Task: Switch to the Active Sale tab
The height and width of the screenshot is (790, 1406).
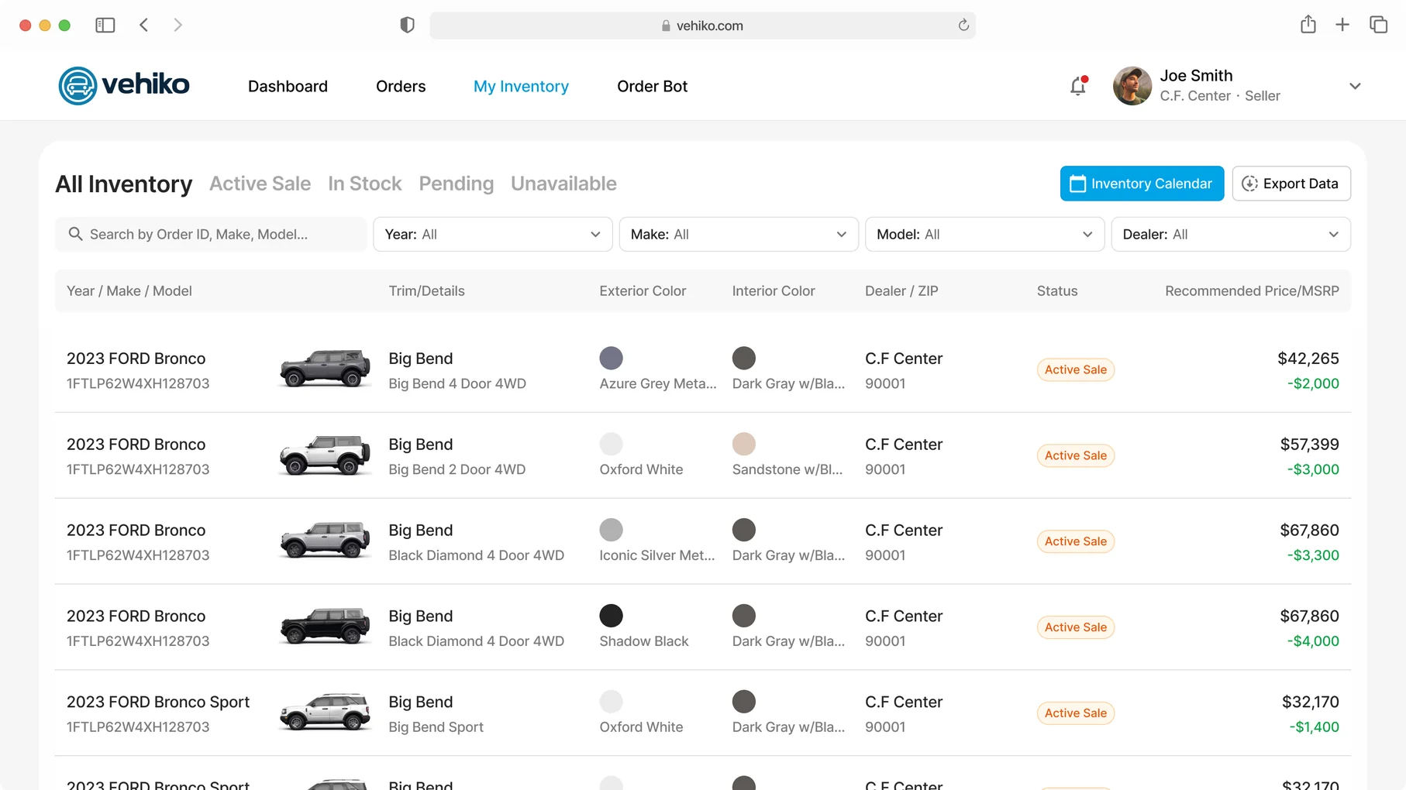Action: [260, 184]
